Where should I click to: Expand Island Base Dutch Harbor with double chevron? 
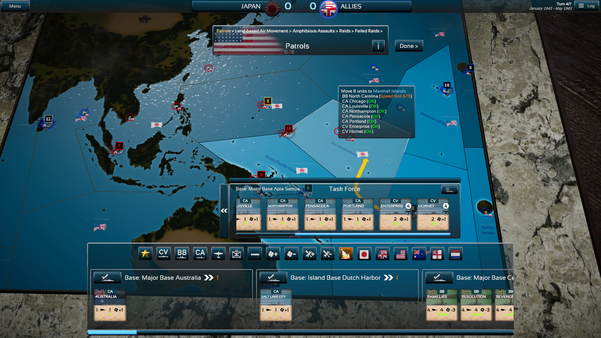coord(389,277)
